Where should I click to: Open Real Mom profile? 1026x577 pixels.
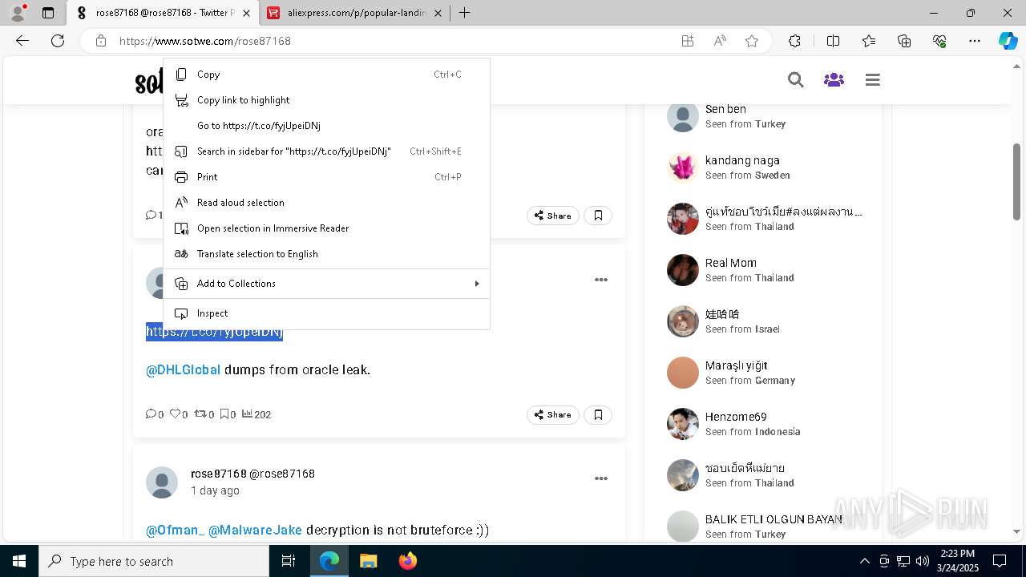point(731,263)
